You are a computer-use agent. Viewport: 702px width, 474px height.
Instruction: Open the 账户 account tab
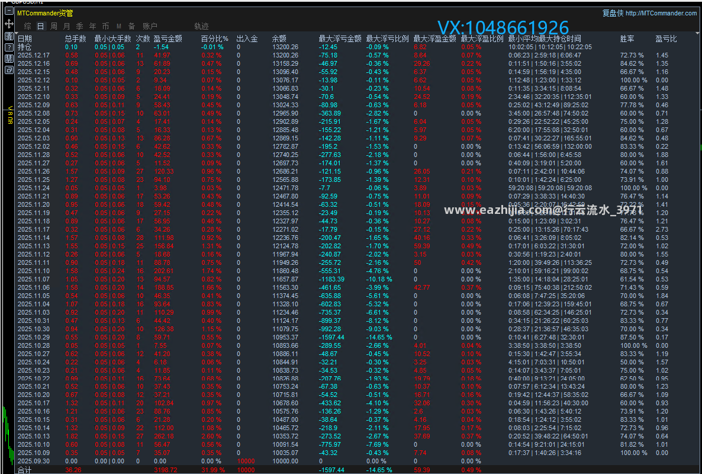pos(150,27)
